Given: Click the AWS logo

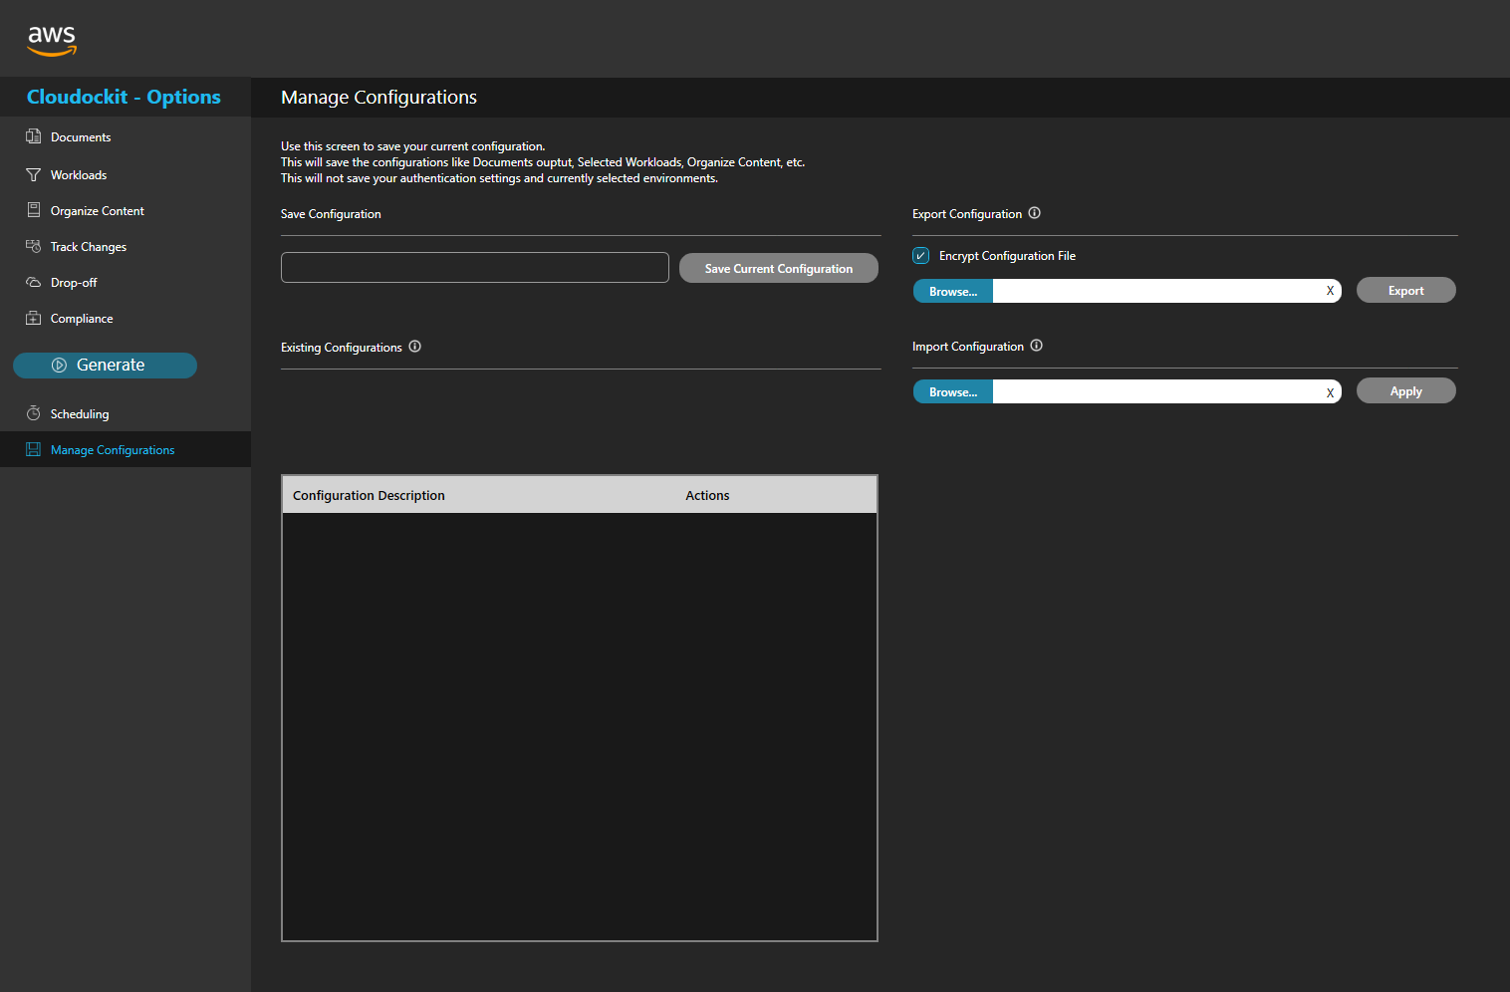Looking at the screenshot, I should pyautogui.click(x=52, y=40).
